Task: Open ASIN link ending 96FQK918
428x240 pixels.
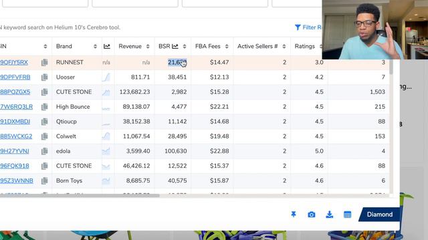Action: 15,166
